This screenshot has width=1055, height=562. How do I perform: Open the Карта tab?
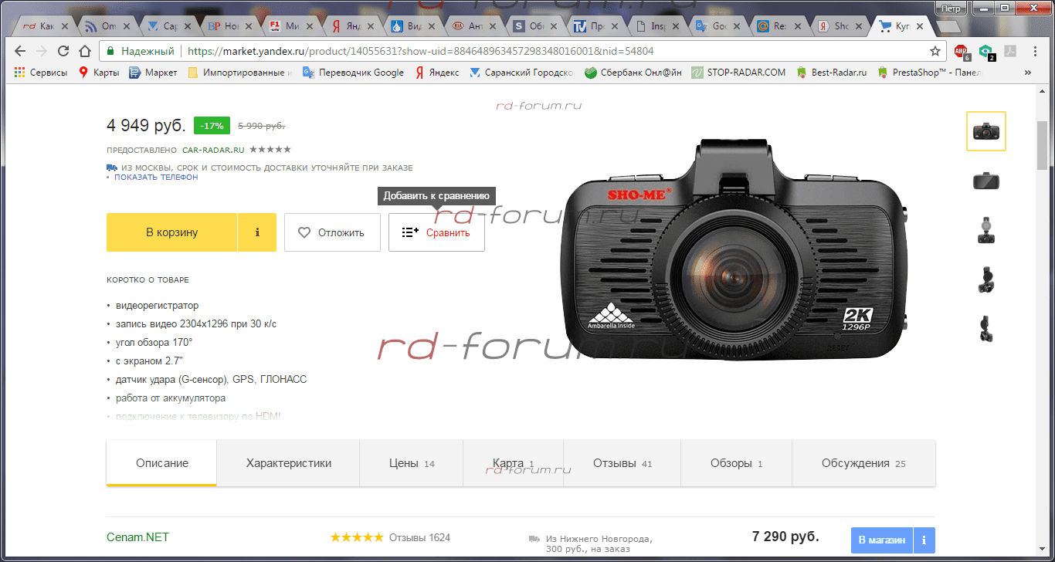click(514, 463)
